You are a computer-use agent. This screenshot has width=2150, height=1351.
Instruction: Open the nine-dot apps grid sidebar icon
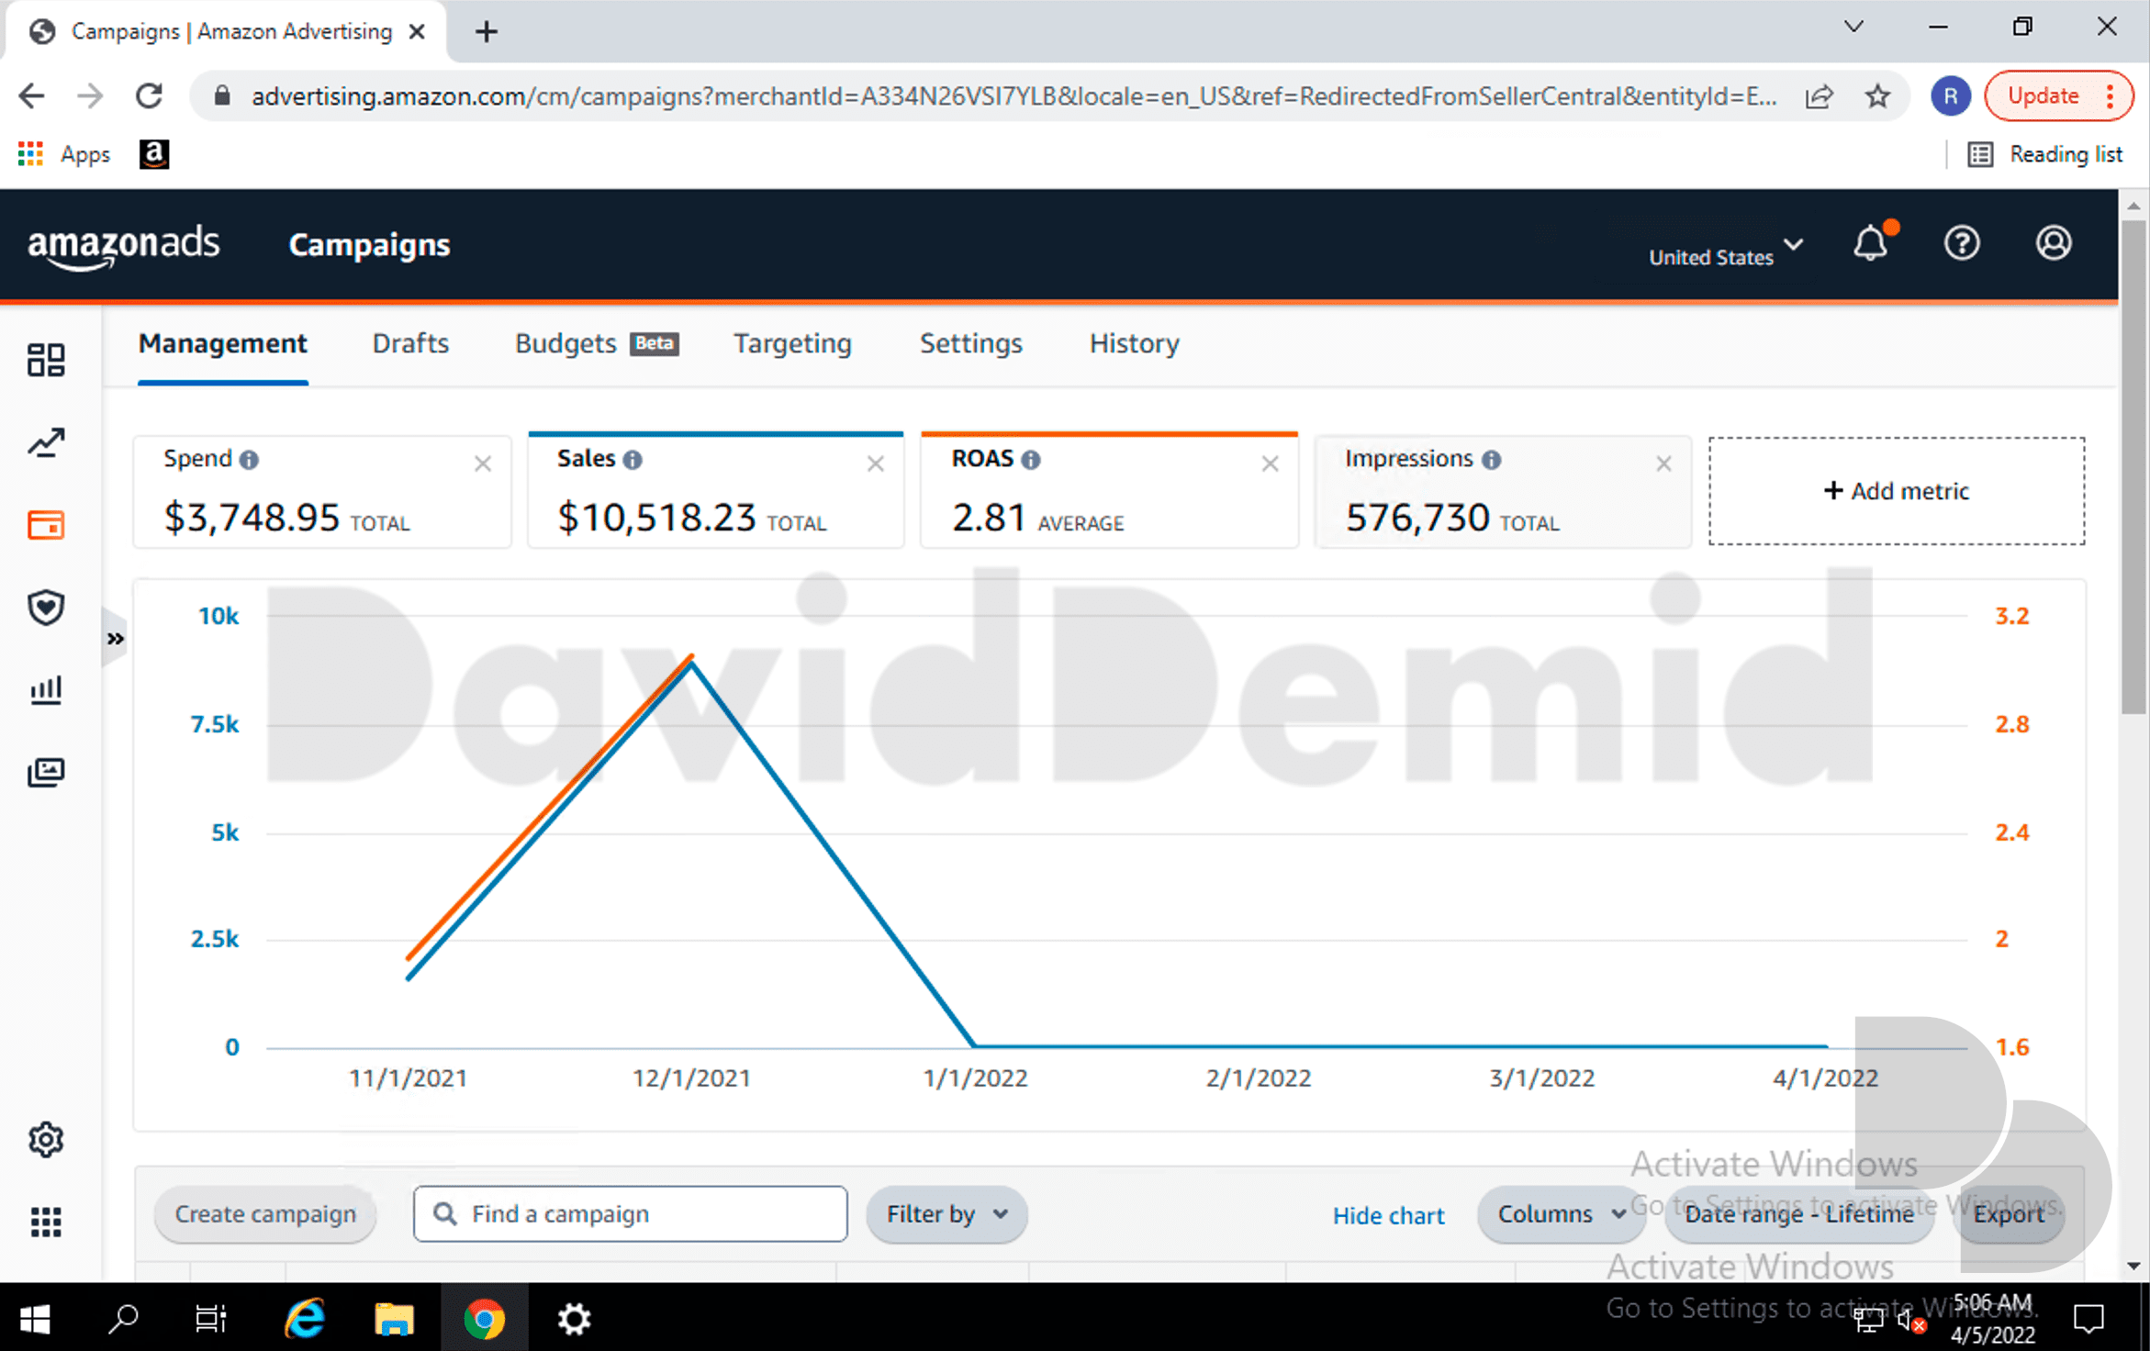tap(46, 1222)
